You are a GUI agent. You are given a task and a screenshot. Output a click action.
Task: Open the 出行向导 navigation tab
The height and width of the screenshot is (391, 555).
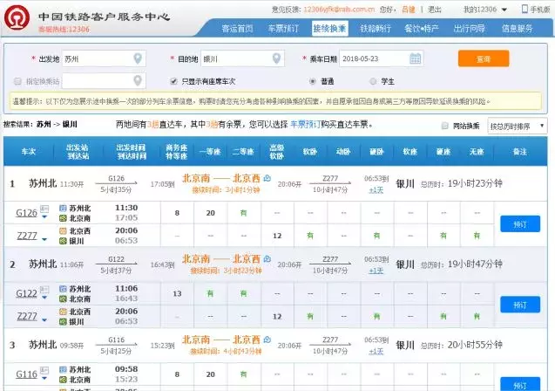tap(469, 28)
